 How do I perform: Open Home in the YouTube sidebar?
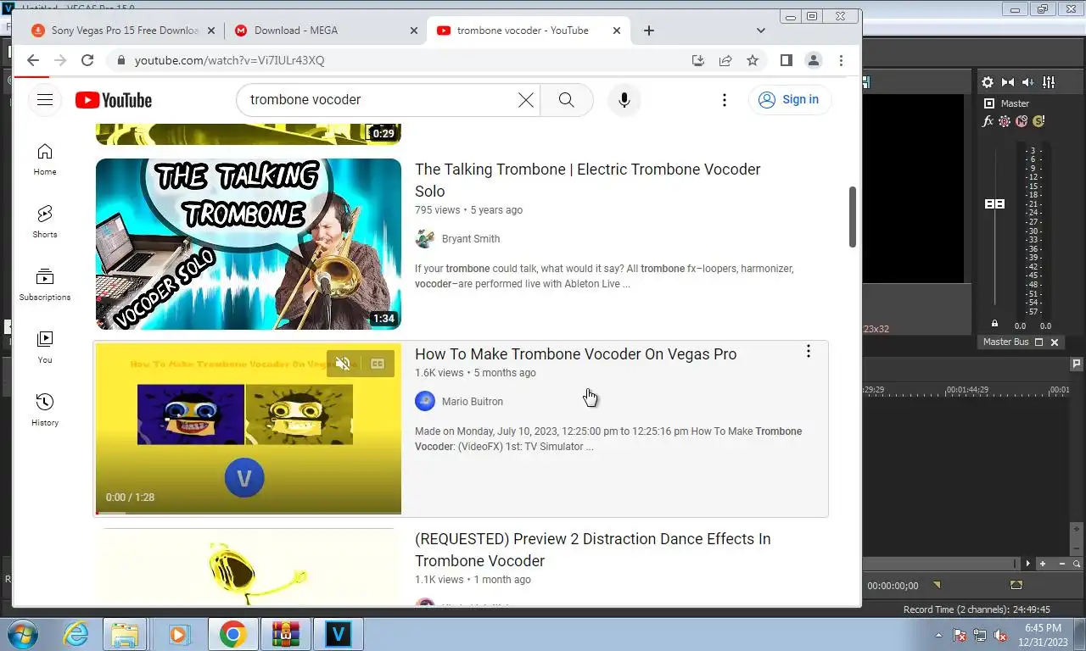pos(45,159)
